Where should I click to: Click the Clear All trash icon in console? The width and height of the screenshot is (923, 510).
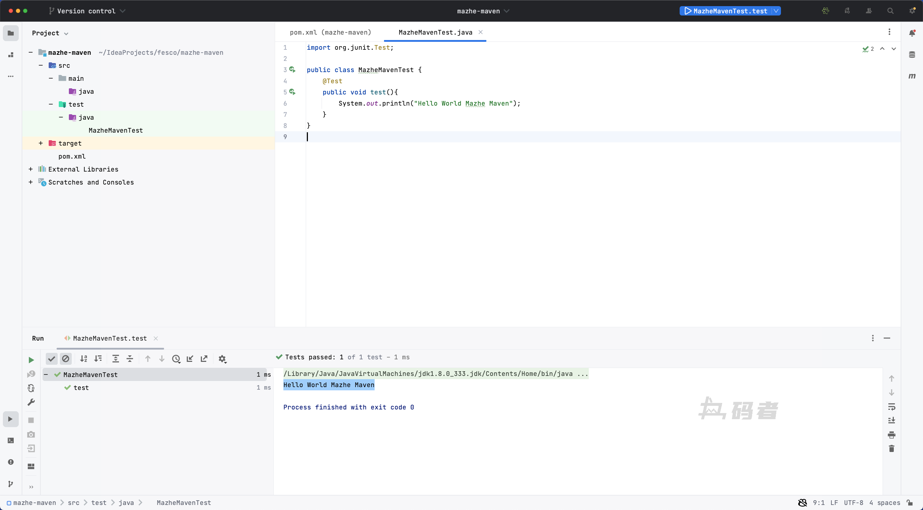click(892, 448)
